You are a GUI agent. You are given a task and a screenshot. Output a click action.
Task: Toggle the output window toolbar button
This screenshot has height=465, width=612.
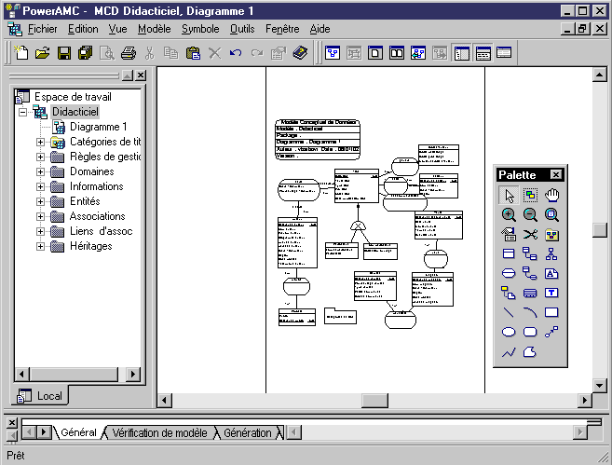pos(483,53)
